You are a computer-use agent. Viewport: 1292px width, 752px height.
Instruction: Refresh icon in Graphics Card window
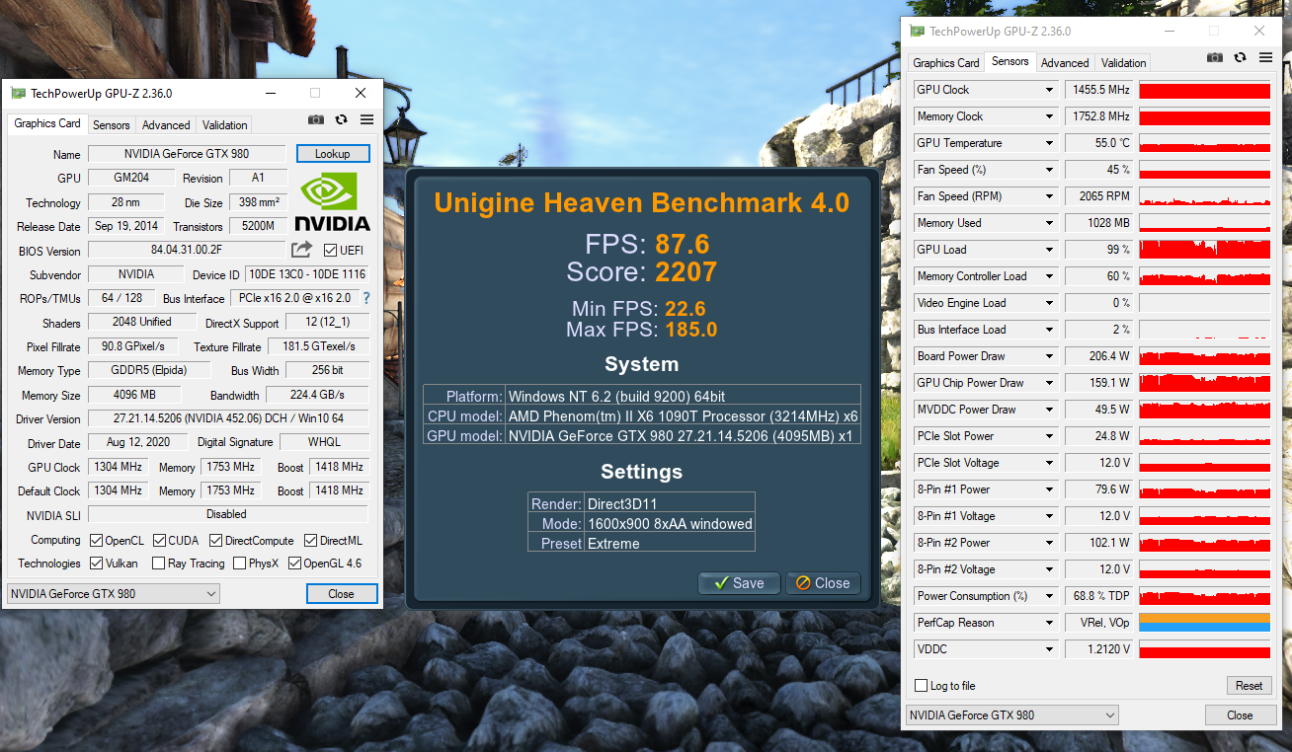tap(341, 119)
